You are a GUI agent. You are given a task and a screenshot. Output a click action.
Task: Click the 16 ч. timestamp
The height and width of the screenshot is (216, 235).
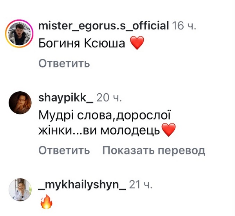(184, 25)
